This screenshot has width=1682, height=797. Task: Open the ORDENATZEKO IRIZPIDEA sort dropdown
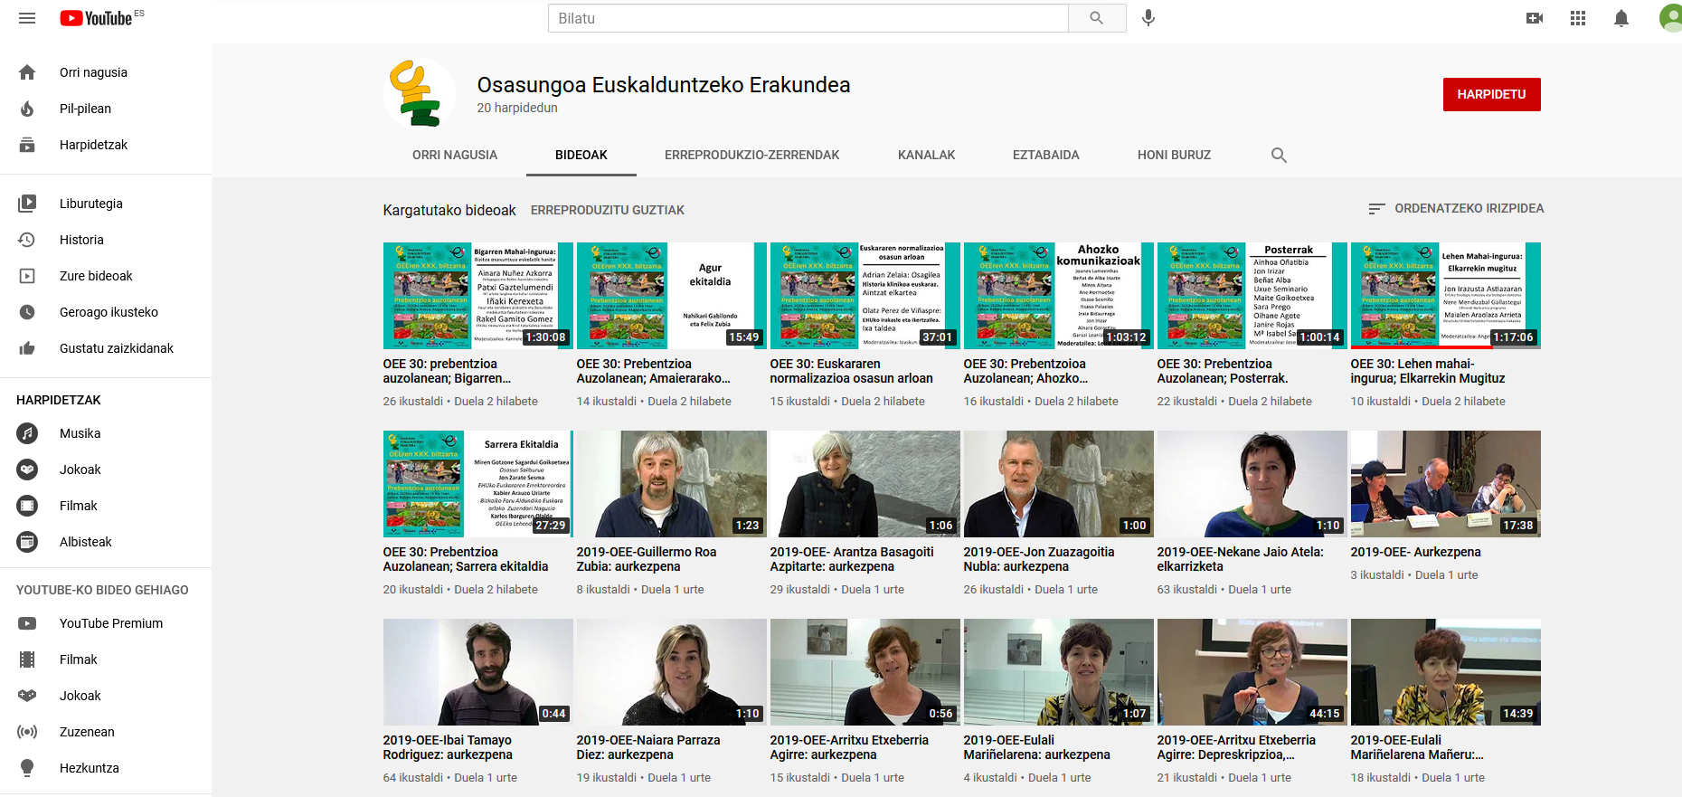(1456, 208)
